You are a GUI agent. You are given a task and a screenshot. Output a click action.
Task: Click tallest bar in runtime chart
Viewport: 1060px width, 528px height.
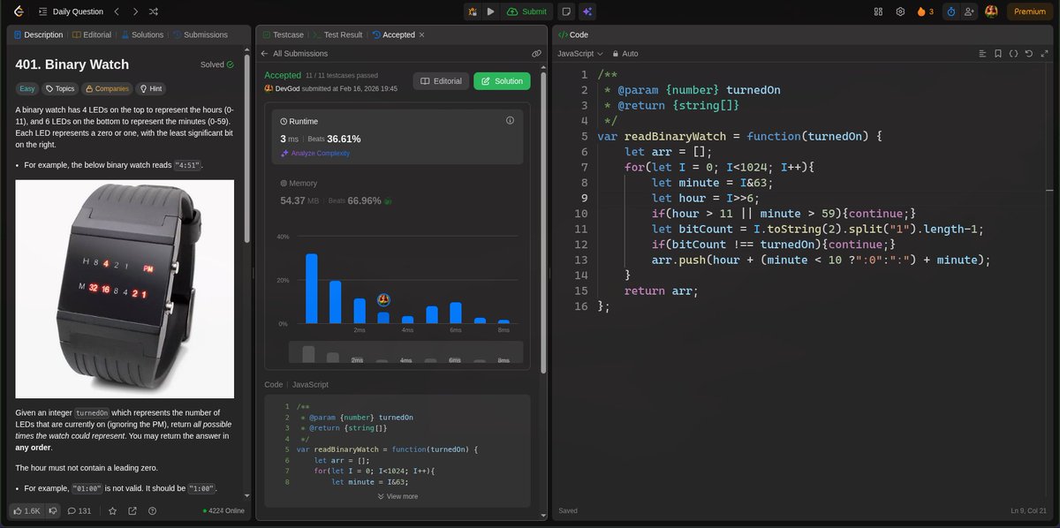(311, 288)
